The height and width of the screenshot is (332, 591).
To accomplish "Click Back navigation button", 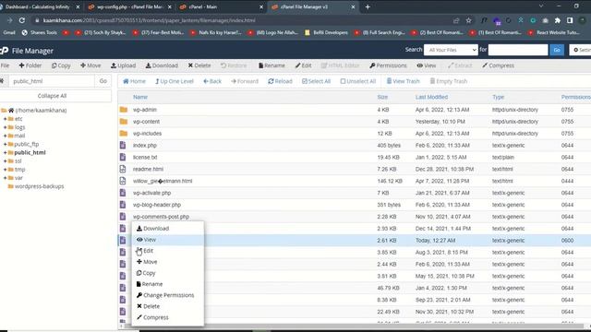I will 212,81.
